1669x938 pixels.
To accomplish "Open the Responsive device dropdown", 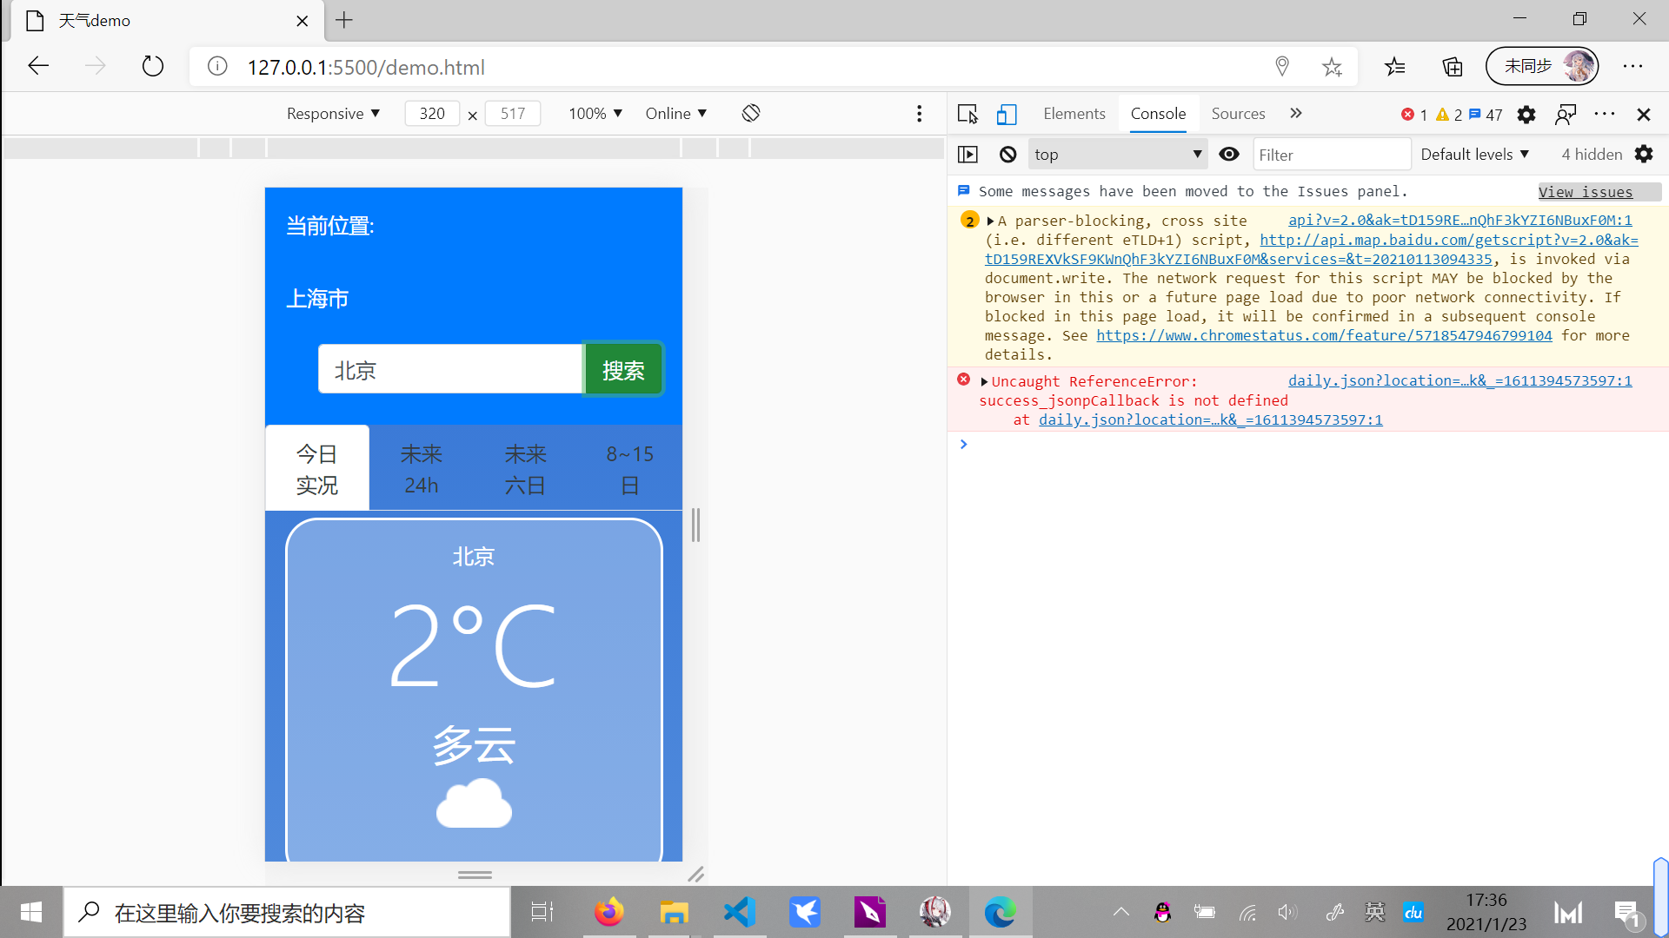I will tap(333, 114).
